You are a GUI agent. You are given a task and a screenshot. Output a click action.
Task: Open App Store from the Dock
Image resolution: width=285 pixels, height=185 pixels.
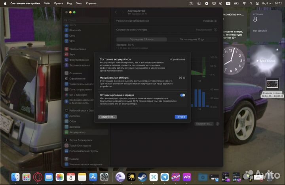point(93,177)
